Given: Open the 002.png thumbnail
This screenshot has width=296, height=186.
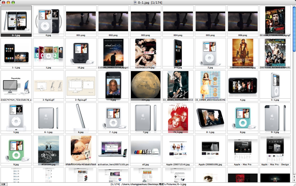Looking at the screenshot, I should [113, 21].
